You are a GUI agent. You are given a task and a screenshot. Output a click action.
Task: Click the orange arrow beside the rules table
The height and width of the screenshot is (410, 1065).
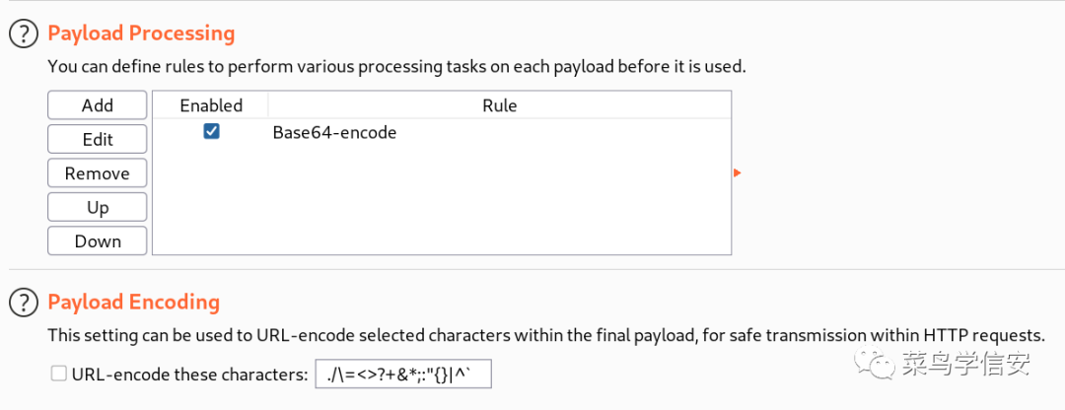737,173
